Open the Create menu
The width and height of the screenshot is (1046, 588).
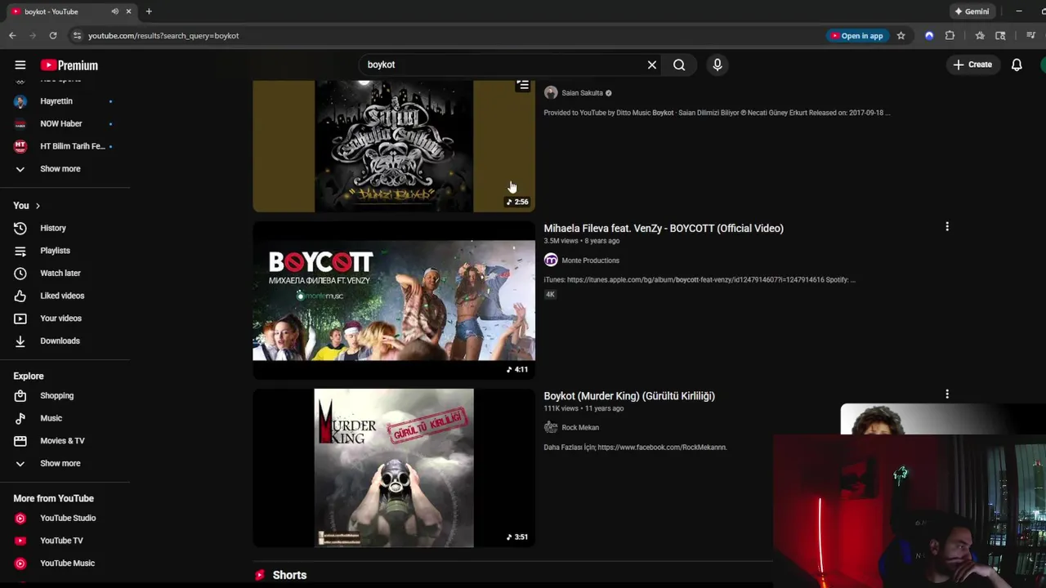tap(972, 65)
